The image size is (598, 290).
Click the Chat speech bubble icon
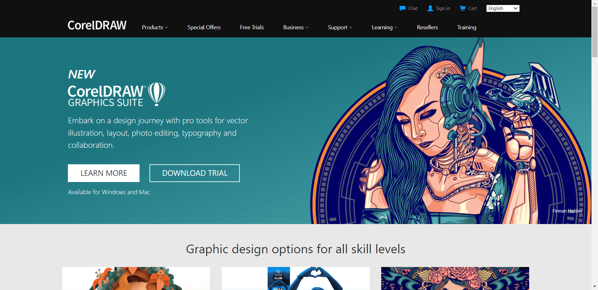point(402,8)
